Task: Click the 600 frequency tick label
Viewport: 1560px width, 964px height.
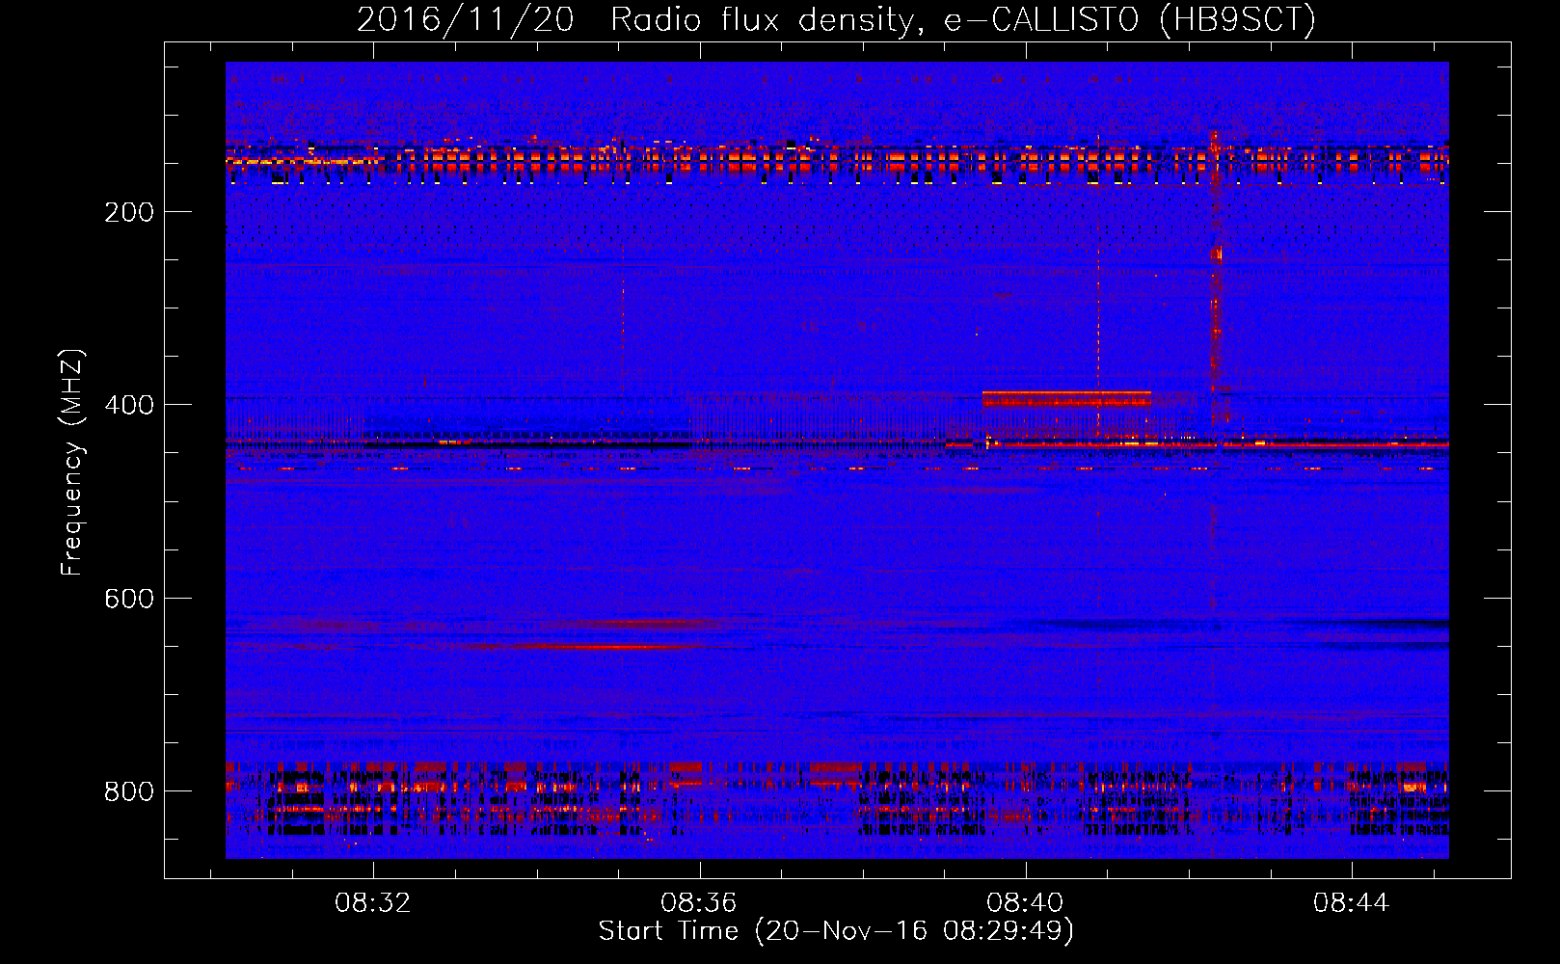Action: click(129, 599)
